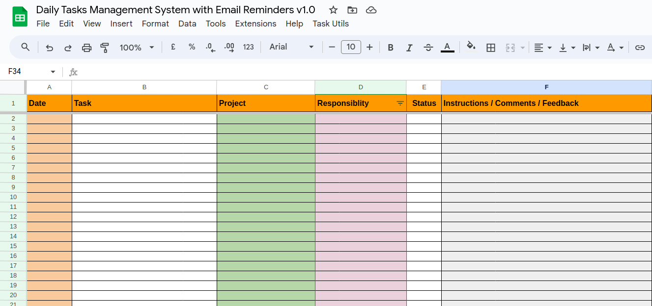The image size is (652, 306).
Task: Open the borders tool icon
Action: (x=490, y=48)
